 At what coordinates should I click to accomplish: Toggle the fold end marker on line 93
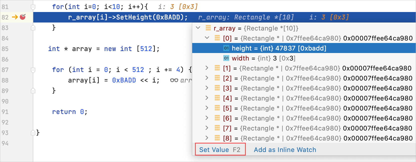[33, 132]
